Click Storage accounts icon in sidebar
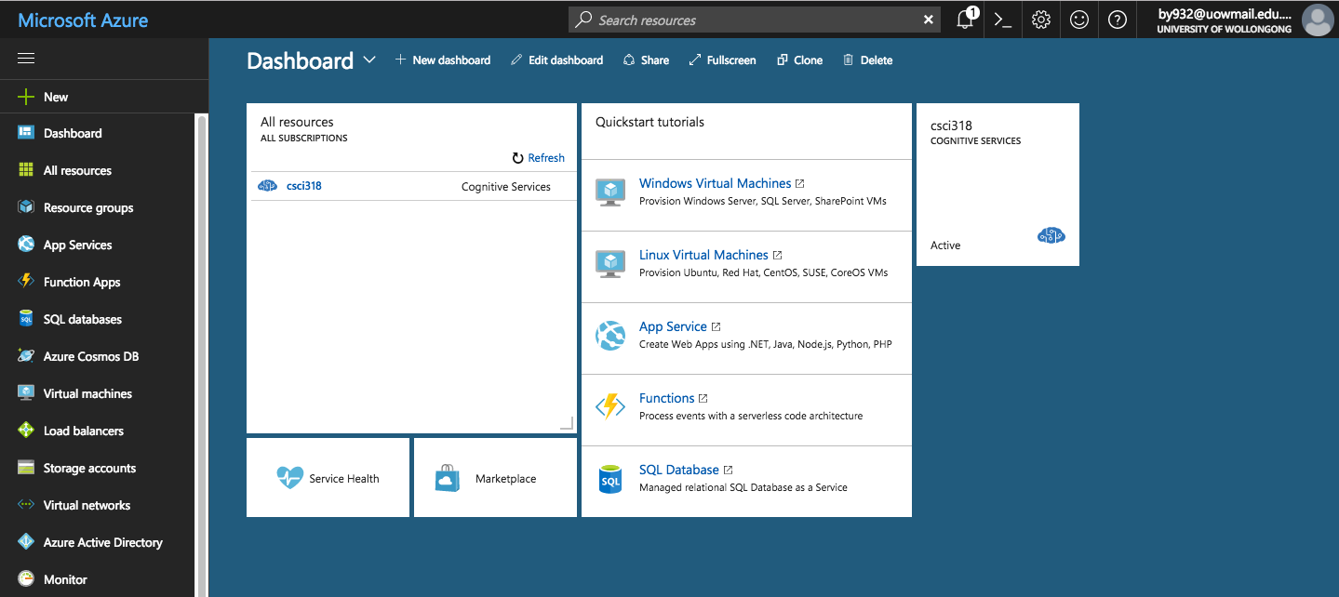 click(26, 468)
